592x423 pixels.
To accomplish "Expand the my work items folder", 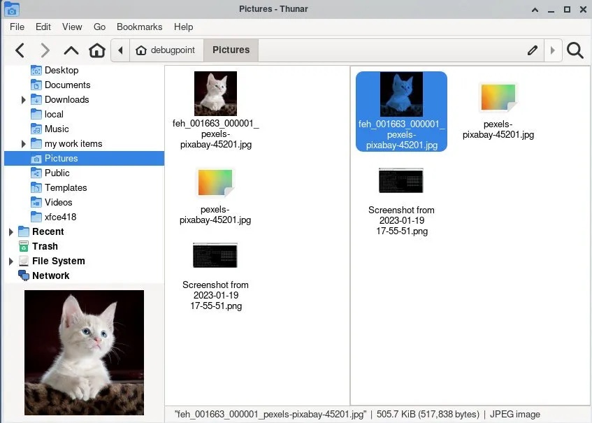I will point(24,144).
